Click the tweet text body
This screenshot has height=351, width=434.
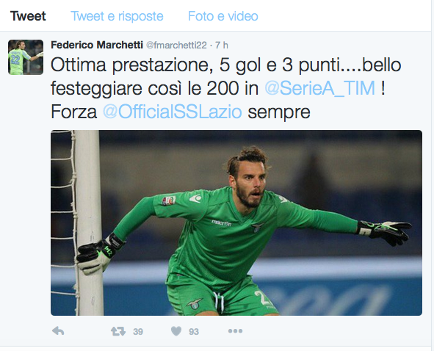click(x=226, y=89)
